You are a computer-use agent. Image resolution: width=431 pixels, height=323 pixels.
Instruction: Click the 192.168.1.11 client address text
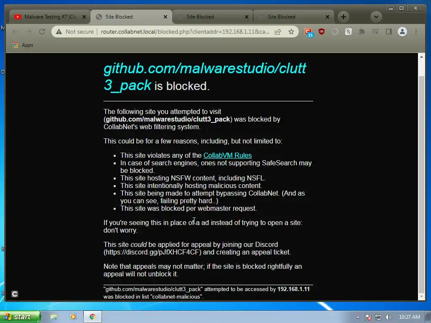tap(293, 289)
